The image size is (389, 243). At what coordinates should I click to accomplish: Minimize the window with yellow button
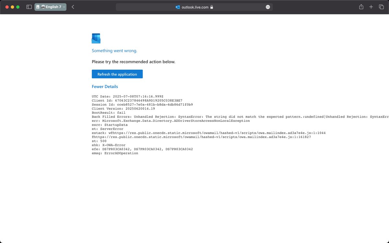coord(13,7)
